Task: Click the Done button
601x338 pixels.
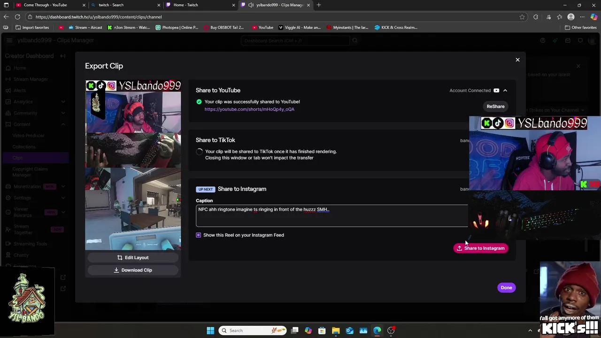Action: pos(506,288)
